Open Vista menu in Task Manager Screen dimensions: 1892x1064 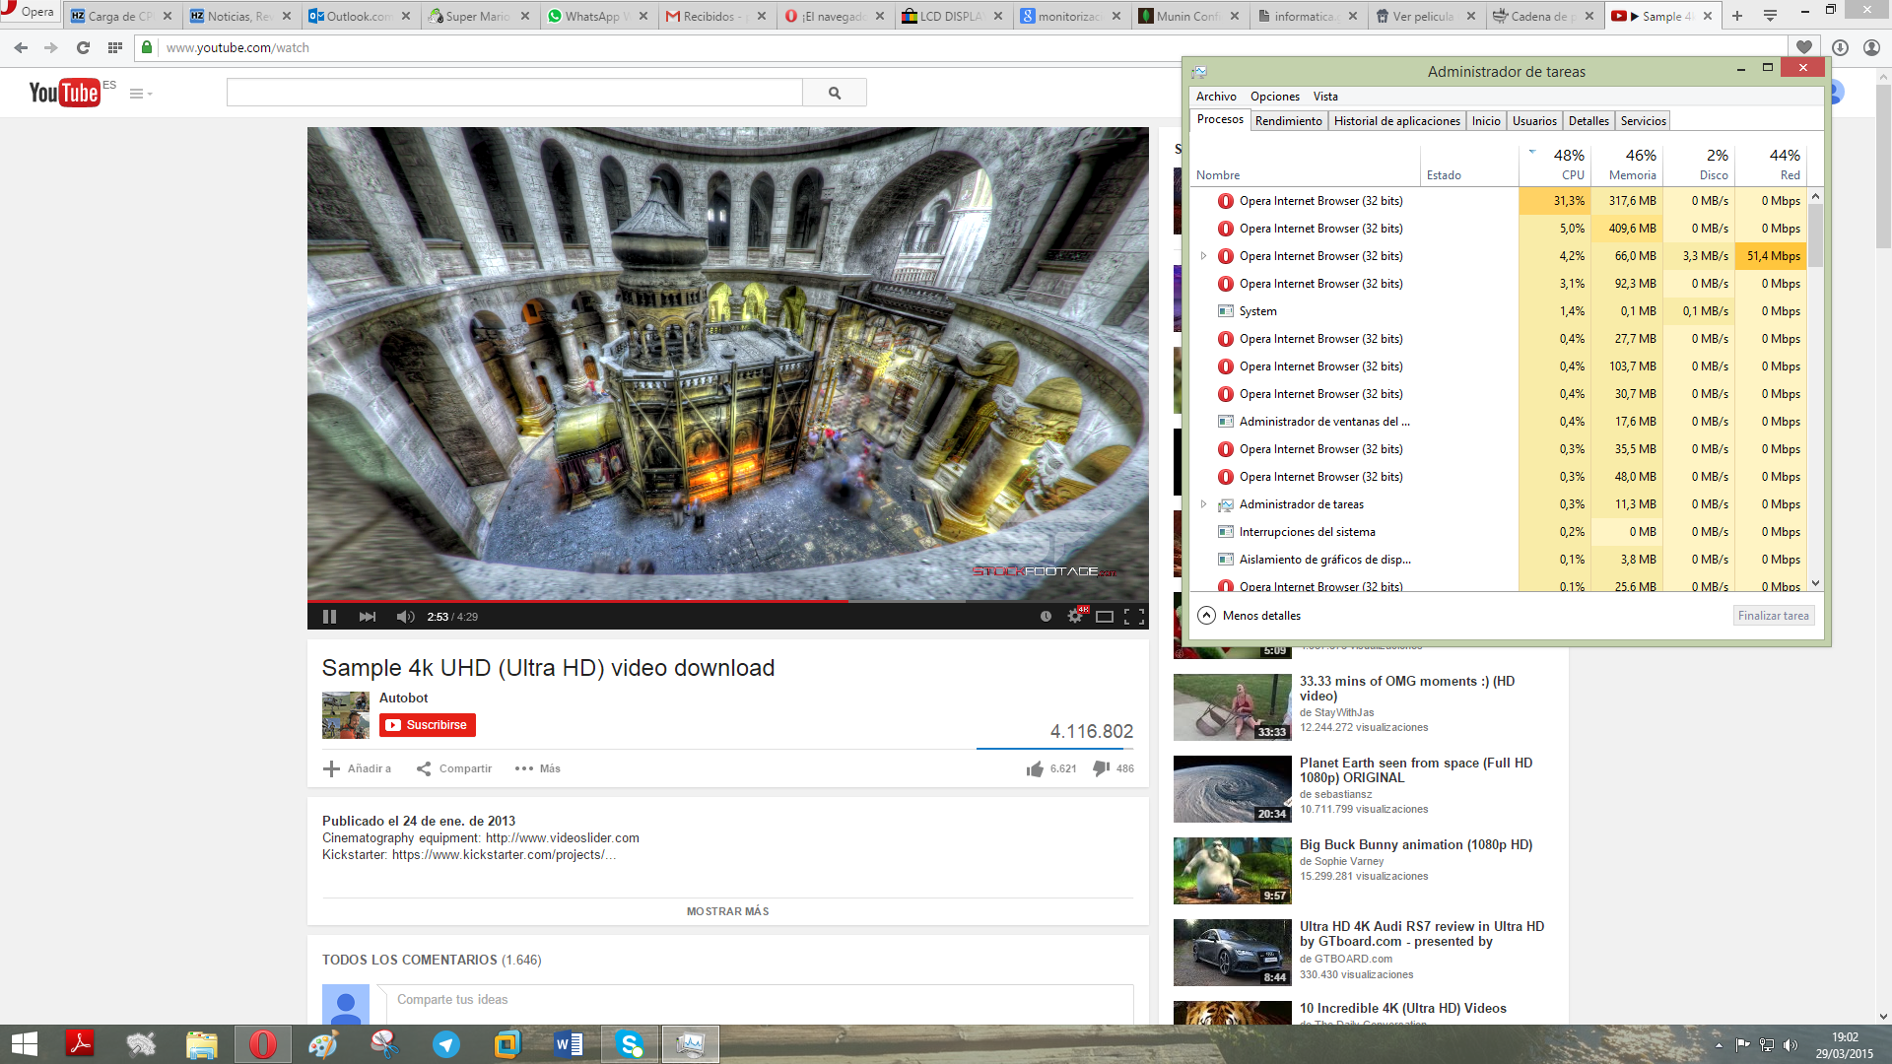tap(1325, 97)
